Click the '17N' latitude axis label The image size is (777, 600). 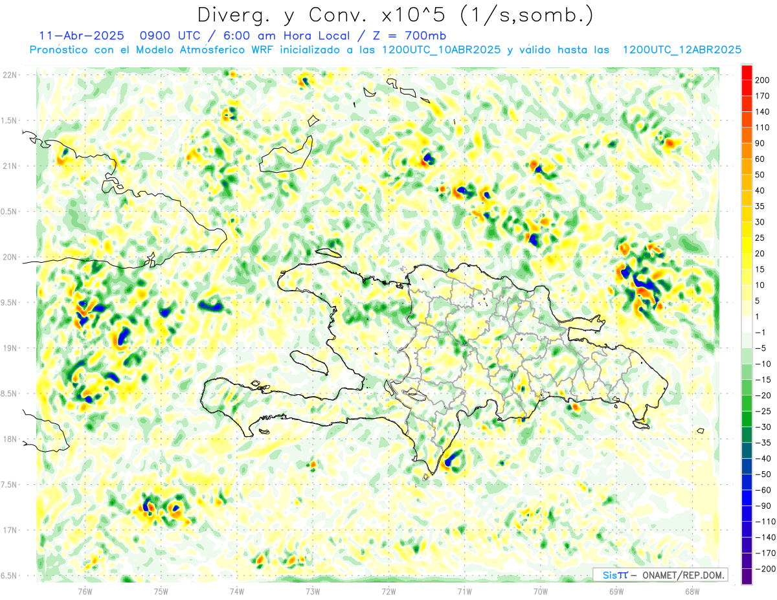pyautogui.click(x=10, y=530)
